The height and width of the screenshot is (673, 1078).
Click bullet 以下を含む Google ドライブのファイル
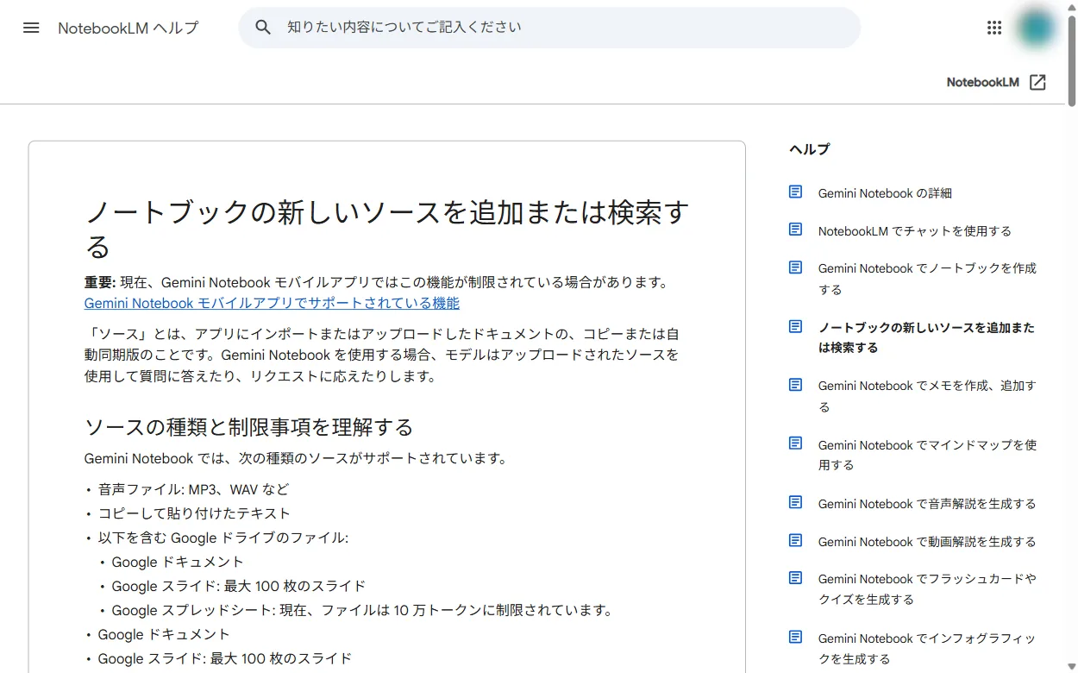pyautogui.click(x=223, y=538)
